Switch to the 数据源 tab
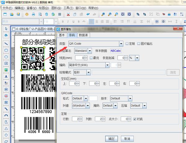The height and width of the screenshot is (143, 186). point(84,35)
